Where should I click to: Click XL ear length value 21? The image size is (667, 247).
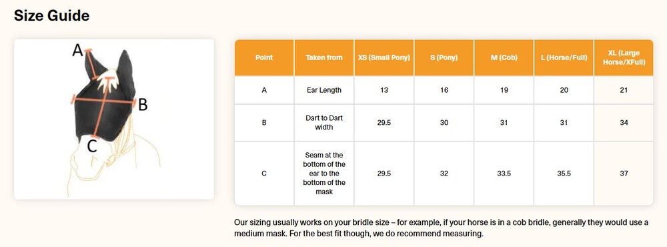coord(624,90)
